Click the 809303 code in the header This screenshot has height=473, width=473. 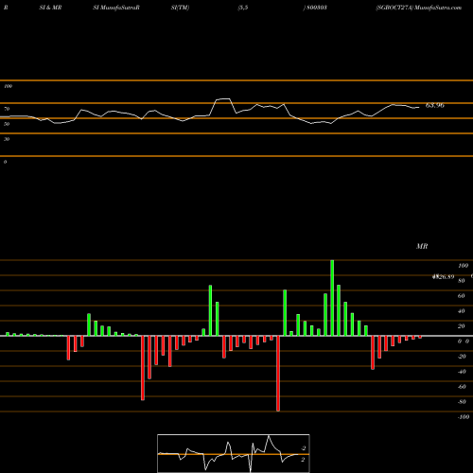[x=317, y=8]
